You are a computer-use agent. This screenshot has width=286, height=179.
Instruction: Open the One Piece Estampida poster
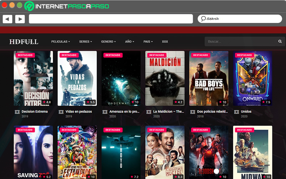(x=77, y=153)
